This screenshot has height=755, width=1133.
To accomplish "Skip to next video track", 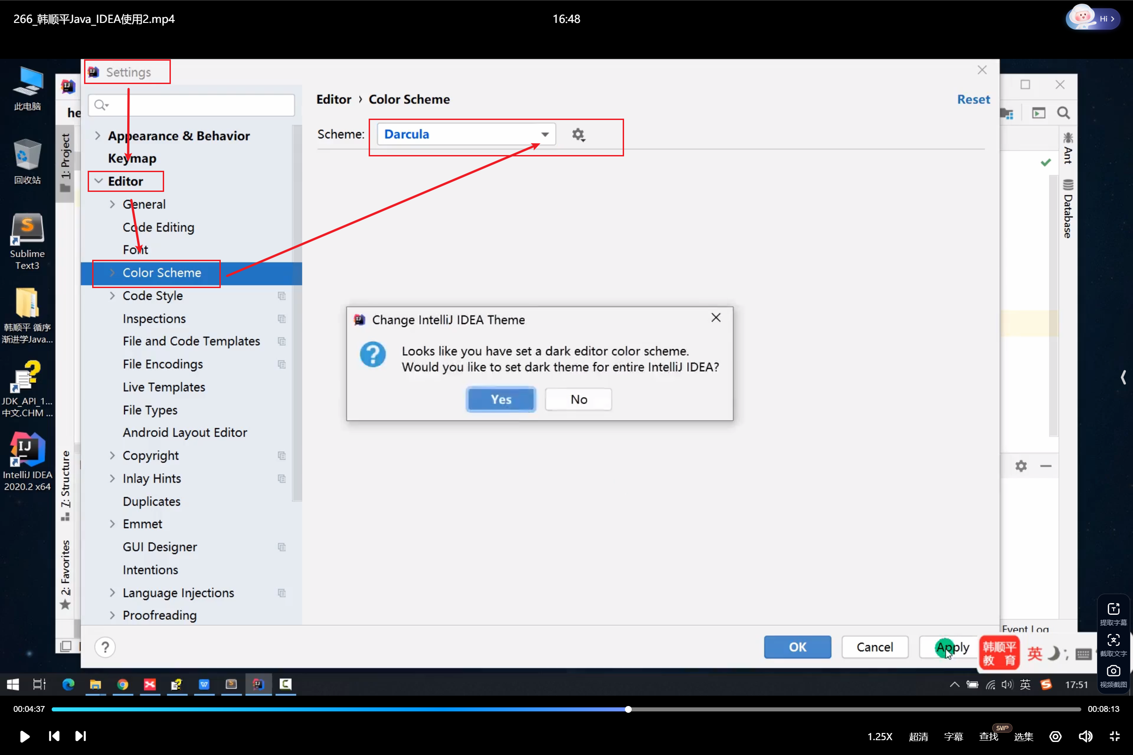I will coord(80,736).
